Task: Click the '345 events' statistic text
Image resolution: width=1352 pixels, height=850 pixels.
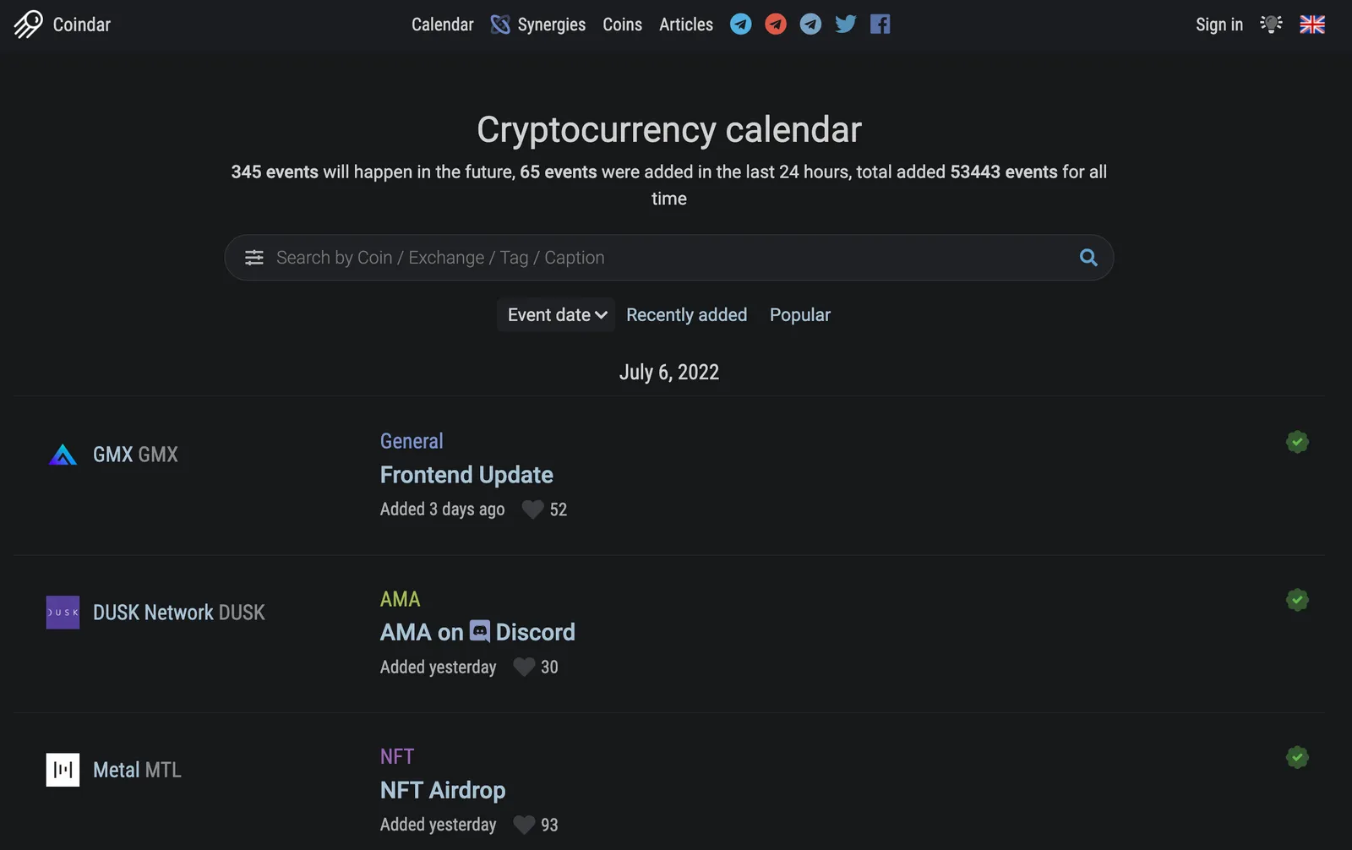Action: tap(275, 172)
